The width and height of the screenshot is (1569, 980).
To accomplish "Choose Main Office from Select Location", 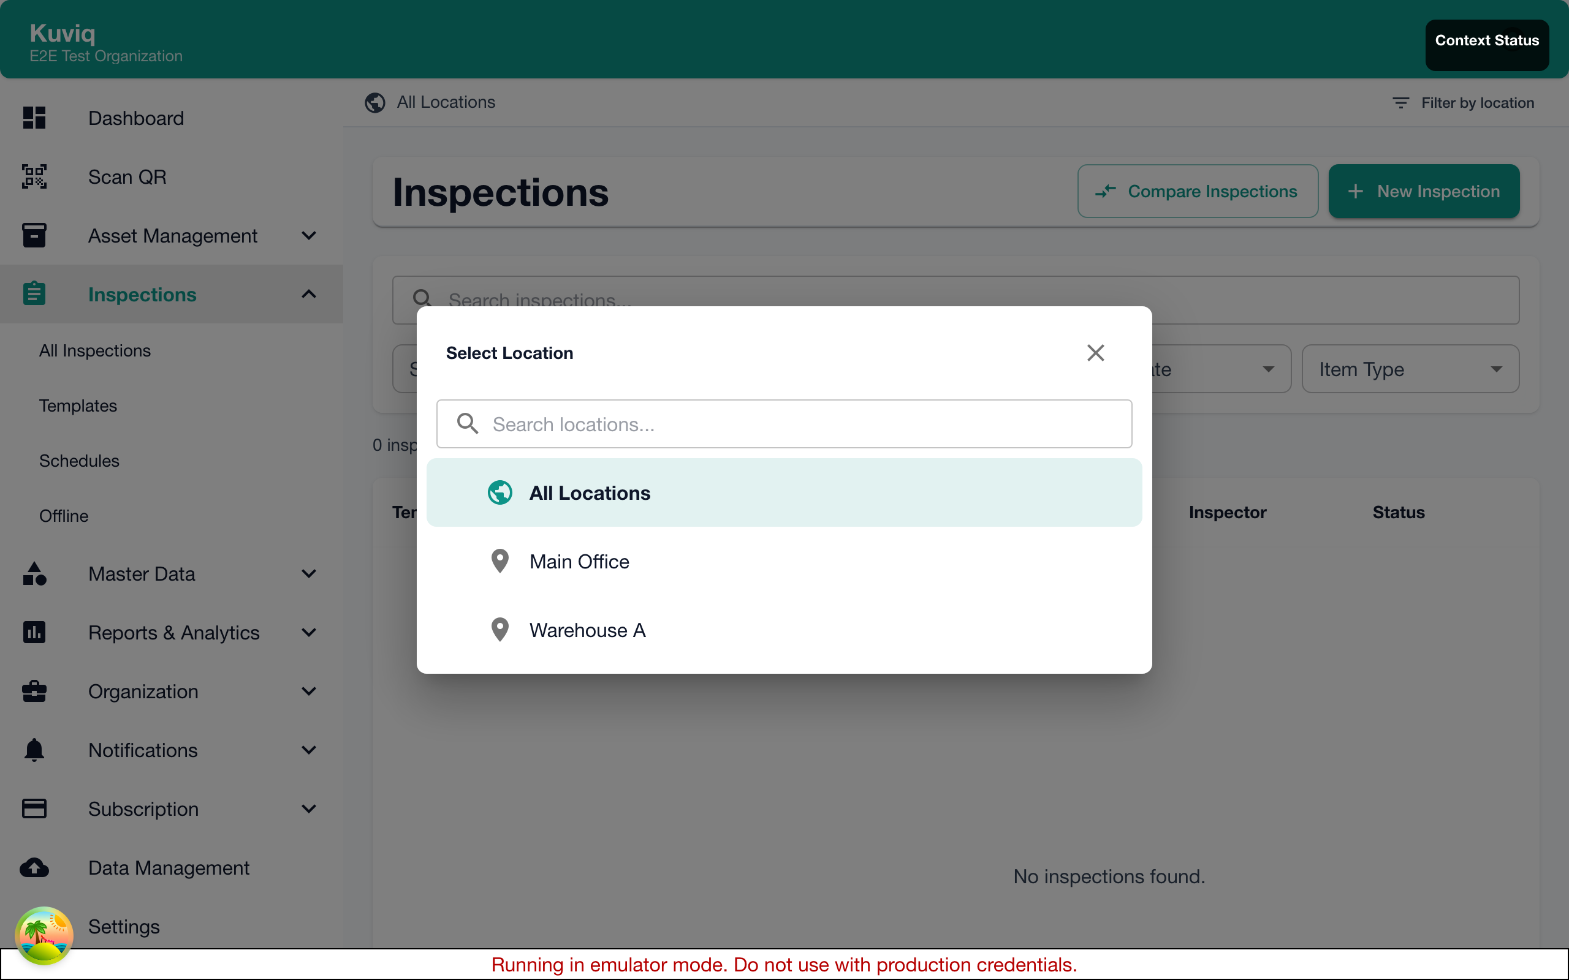I will [x=579, y=560].
